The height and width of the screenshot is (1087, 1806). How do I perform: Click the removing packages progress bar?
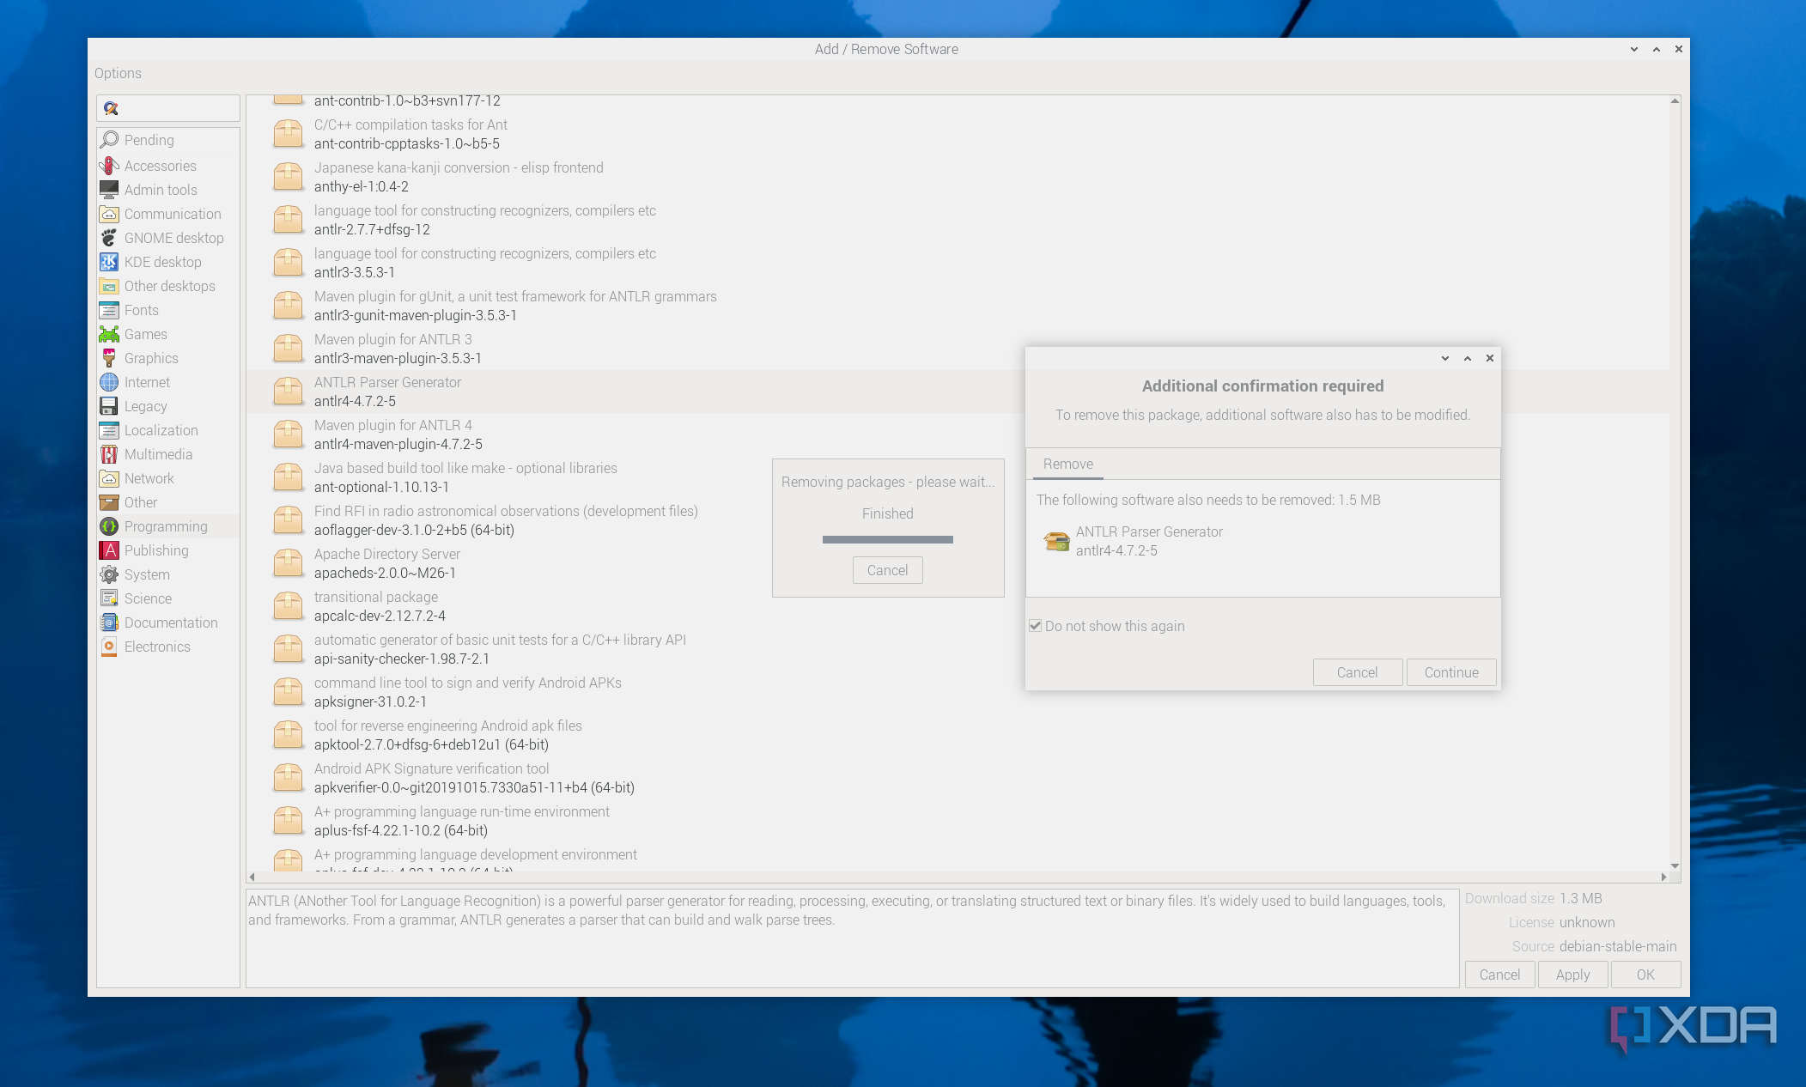pos(887,539)
